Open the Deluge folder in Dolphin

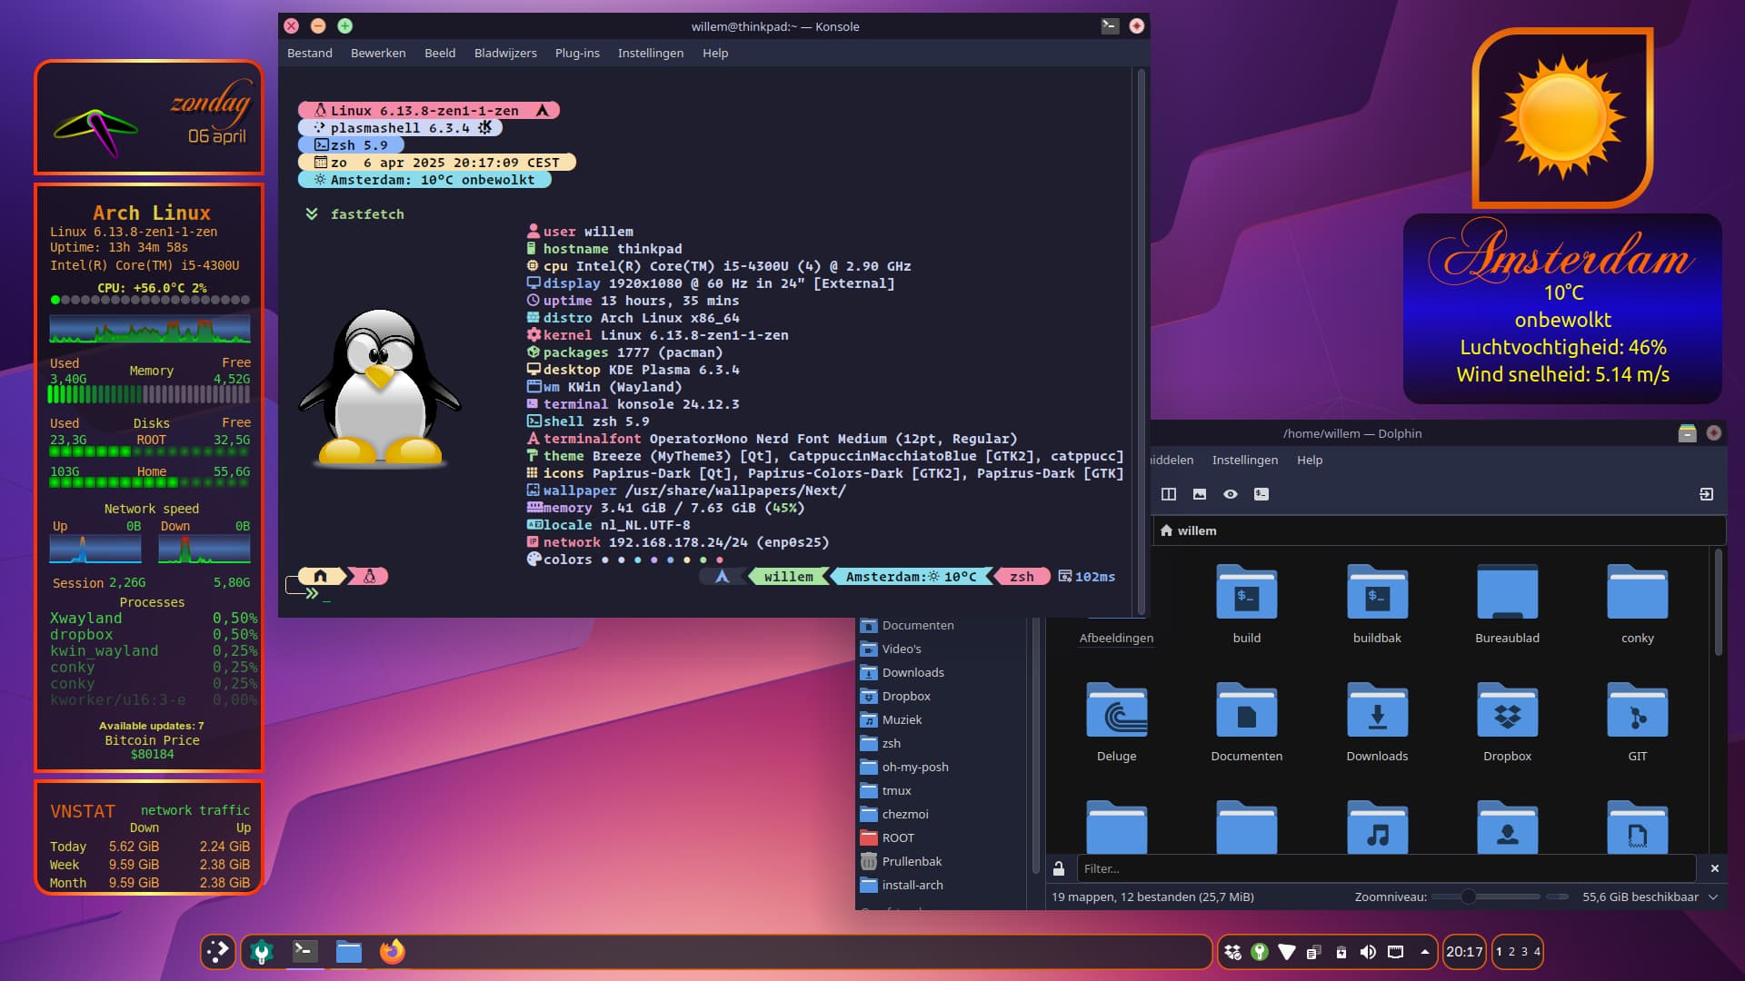pos(1116,722)
